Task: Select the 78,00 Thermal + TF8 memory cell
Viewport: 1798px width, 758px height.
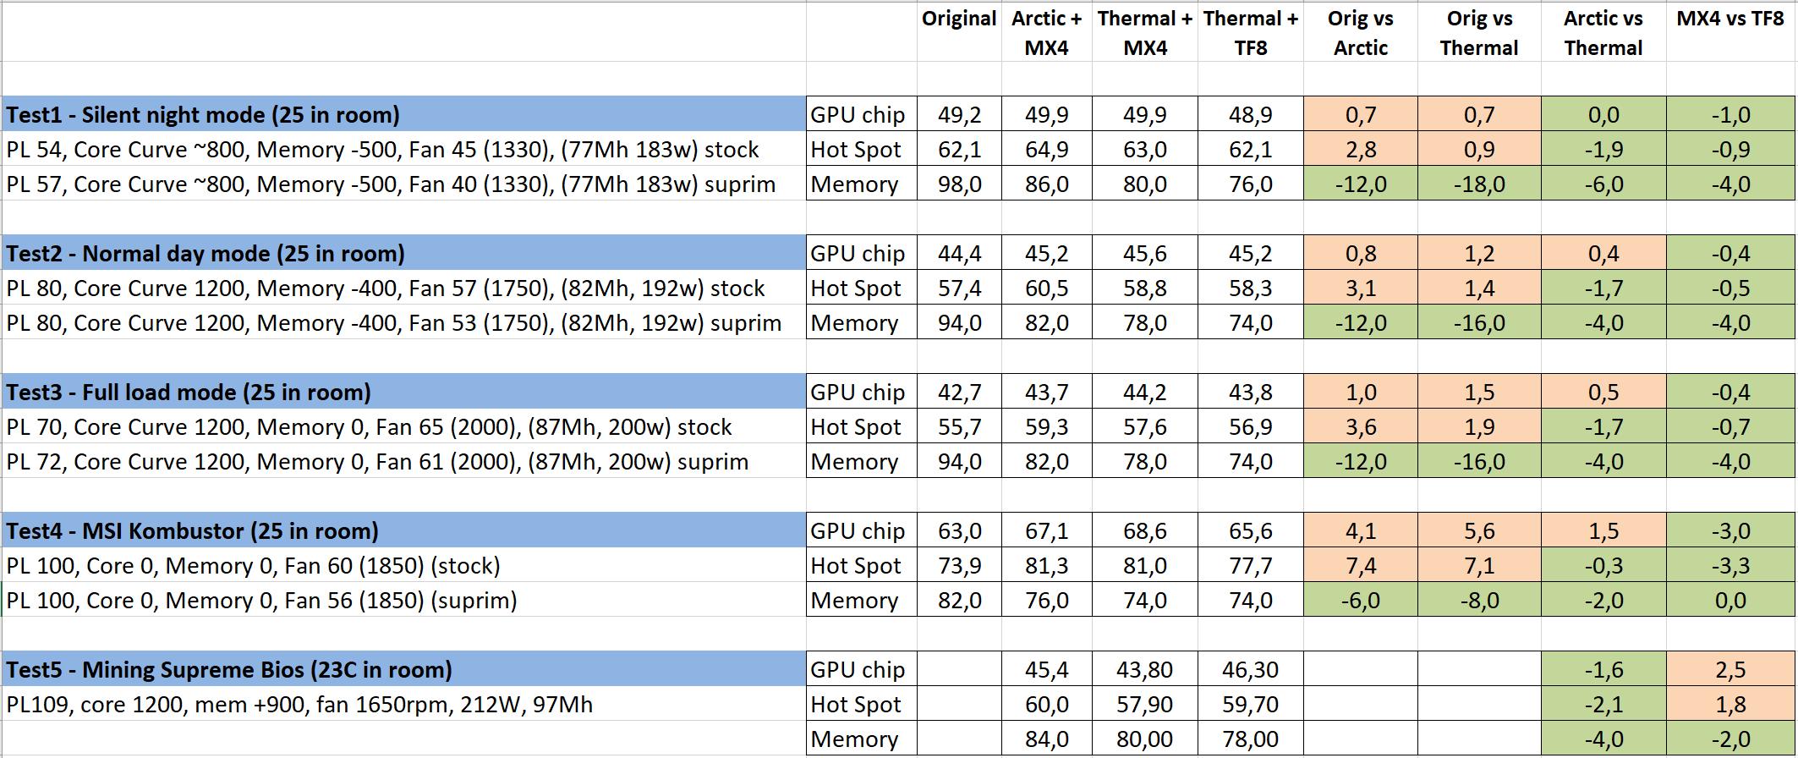Action: [x=1251, y=739]
